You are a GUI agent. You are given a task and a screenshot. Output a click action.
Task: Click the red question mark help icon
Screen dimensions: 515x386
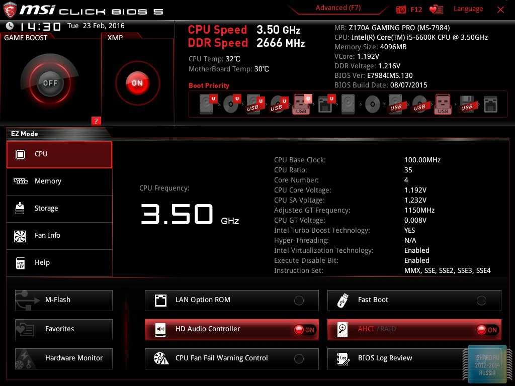click(96, 121)
